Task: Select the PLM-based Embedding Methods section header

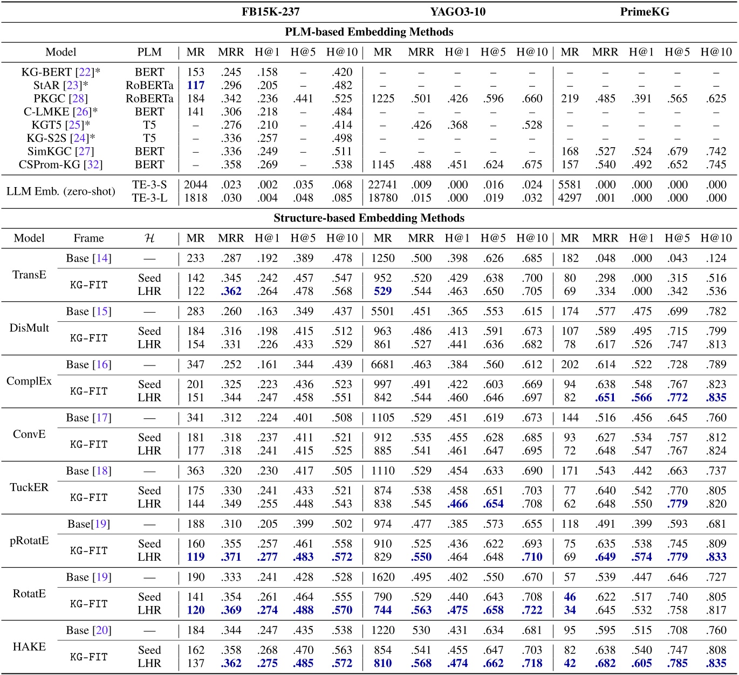Action: 369,31
